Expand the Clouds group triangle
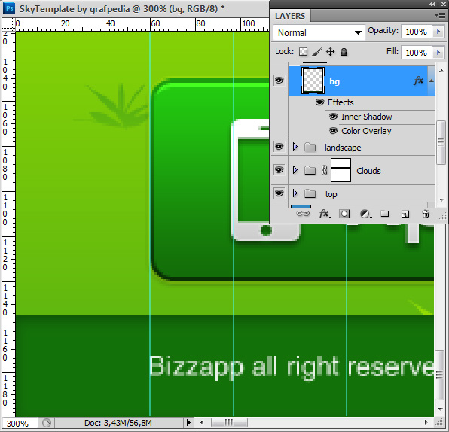449x432 pixels. 295,170
